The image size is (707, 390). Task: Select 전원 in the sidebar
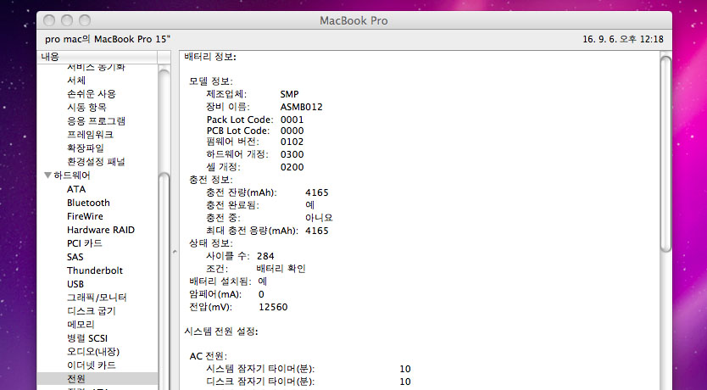point(76,379)
